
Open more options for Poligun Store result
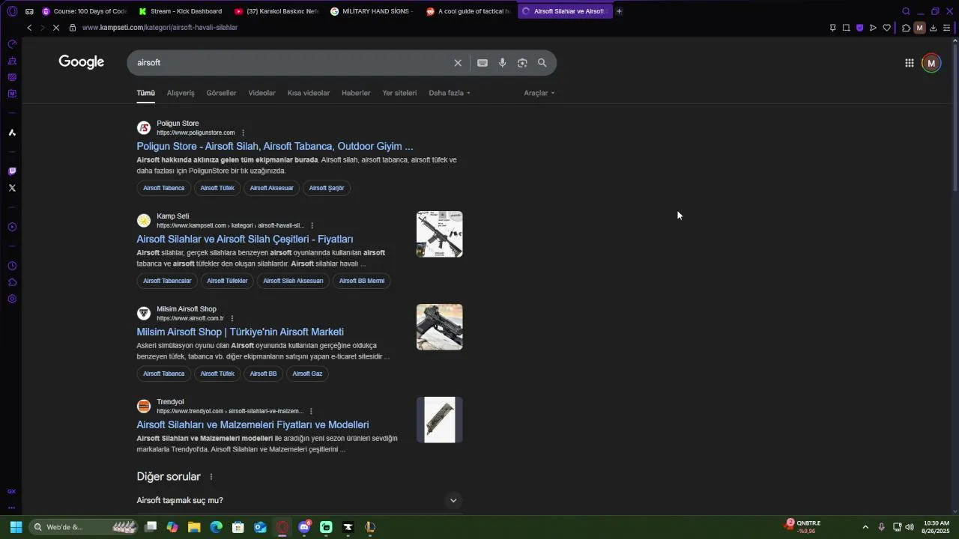[x=243, y=133]
